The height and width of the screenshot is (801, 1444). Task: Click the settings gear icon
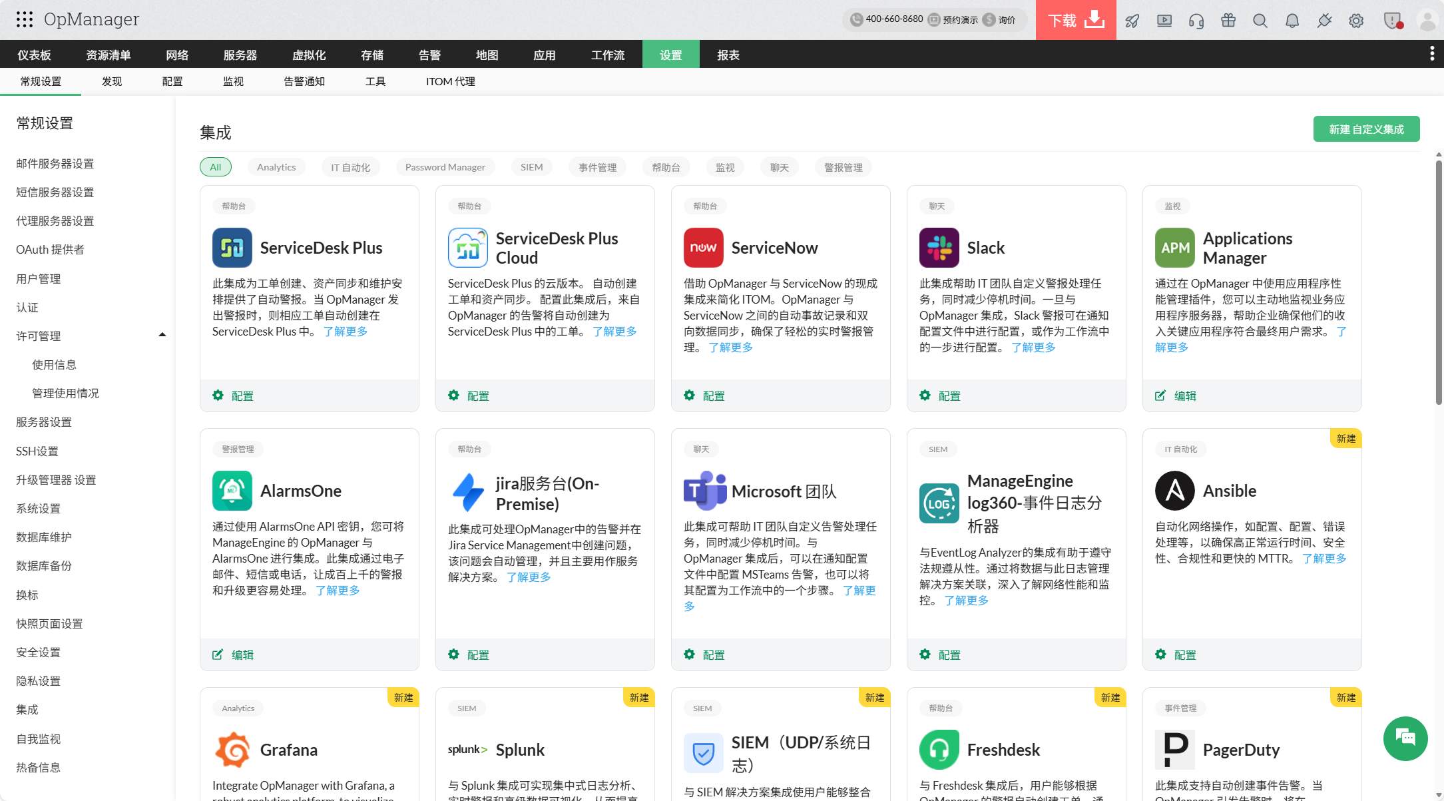(1355, 21)
